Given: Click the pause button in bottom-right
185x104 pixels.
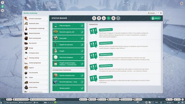Looking at the screenshot, I should (x=182, y=103).
